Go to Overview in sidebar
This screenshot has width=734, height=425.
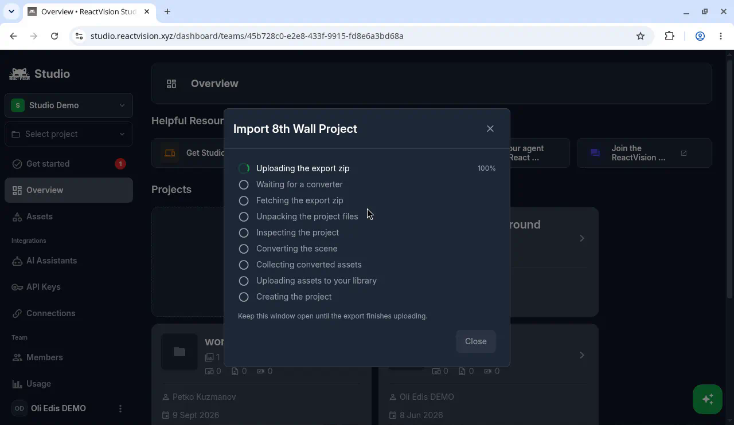pos(69,190)
